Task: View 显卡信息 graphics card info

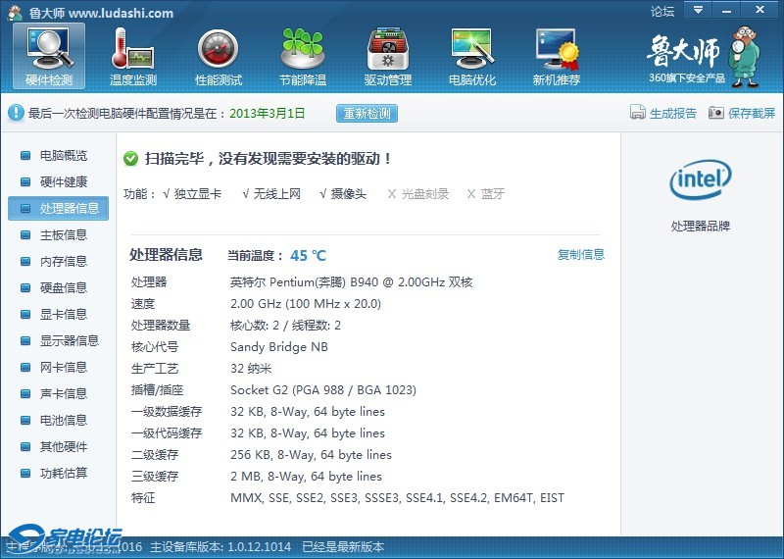Action: pyautogui.click(x=63, y=315)
